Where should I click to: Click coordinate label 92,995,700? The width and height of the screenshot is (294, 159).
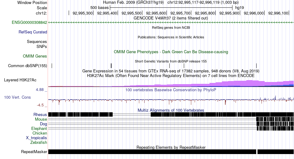pos(180,13)
